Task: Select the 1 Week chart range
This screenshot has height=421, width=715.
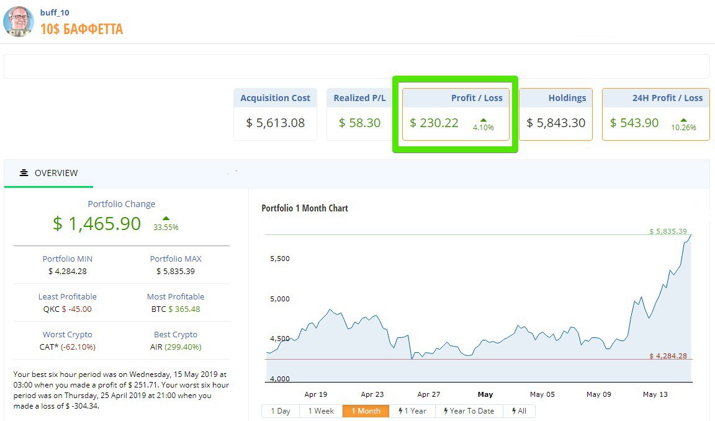Action: point(321,411)
